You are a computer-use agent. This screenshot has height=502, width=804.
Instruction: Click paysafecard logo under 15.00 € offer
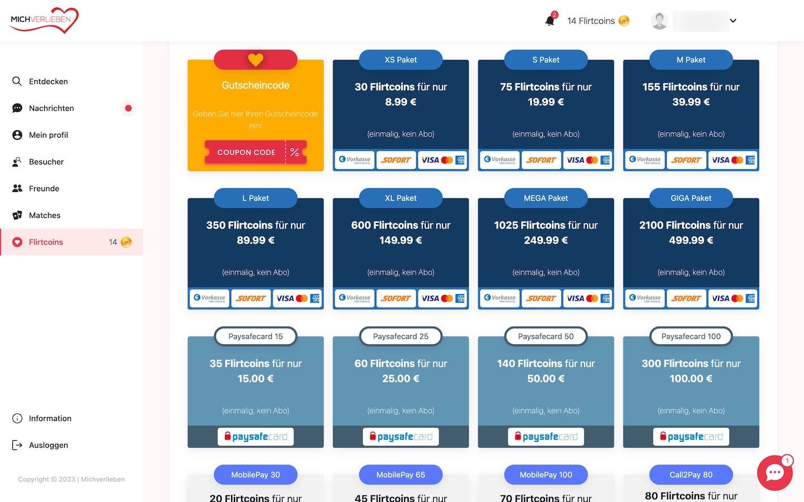click(256, 437)
